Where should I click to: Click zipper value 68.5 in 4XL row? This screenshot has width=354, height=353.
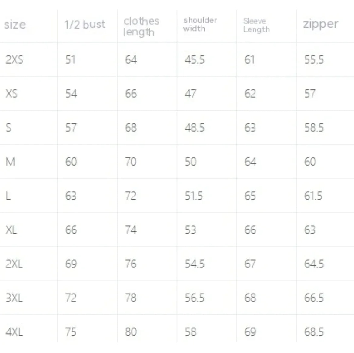[x=314, y=332]
